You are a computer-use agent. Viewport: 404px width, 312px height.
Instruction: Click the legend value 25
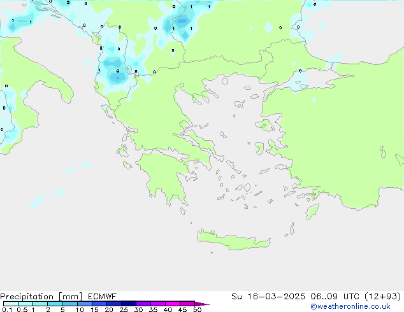(124, 309)
